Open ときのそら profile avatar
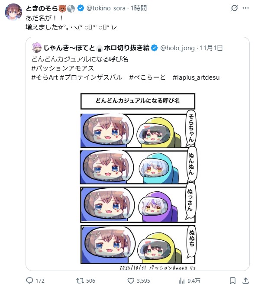 pyautogui.click(x=13, y=12)
